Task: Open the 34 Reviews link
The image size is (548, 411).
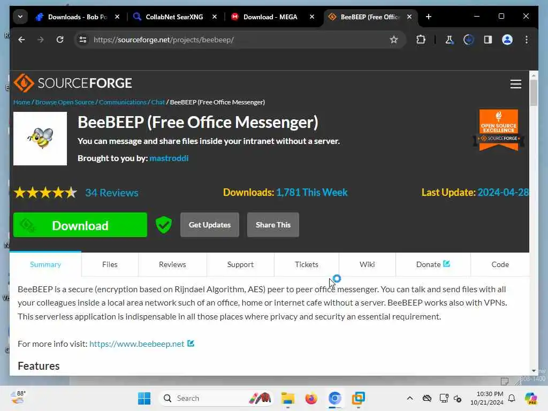Action: [x=112, y=193]
